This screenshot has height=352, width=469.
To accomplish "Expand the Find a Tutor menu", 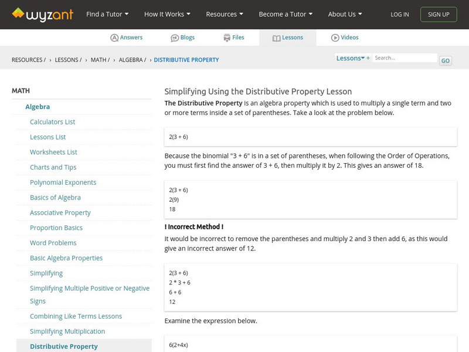I will click(x=107, y=14).
